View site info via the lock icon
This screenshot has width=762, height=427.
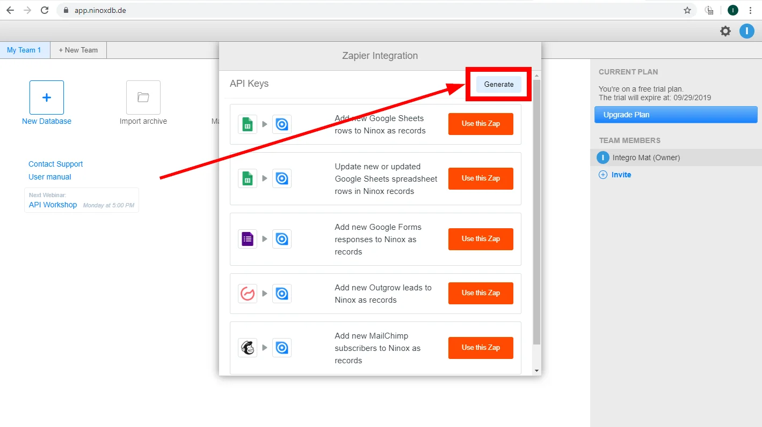(66, 10)
